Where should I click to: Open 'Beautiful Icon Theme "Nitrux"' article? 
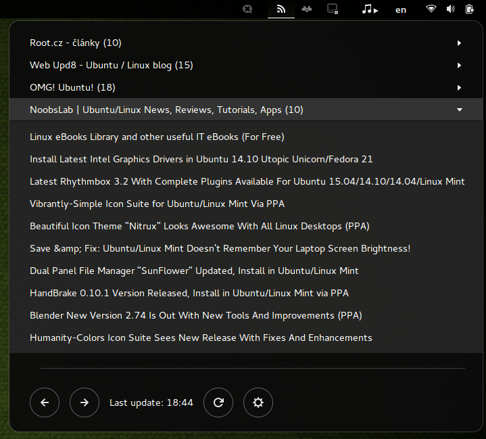pyautogui.click(x=246, y=226)
